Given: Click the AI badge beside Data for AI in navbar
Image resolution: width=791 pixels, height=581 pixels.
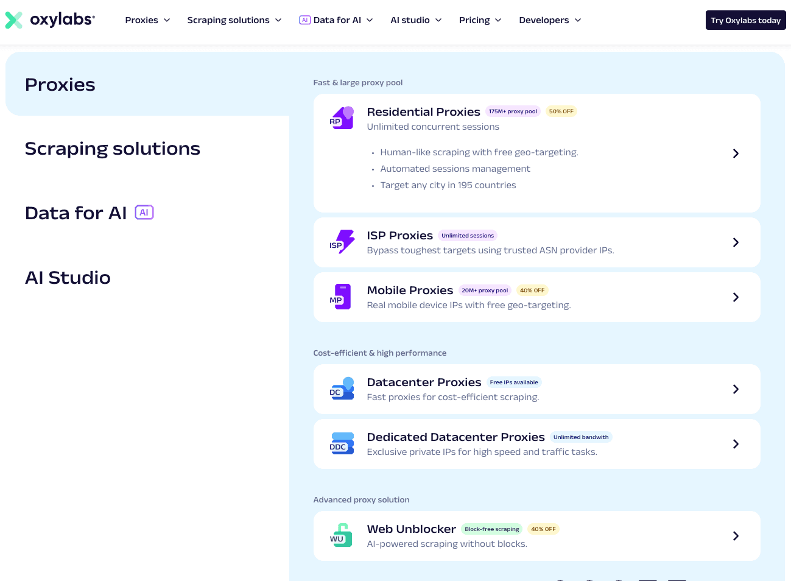Looking at the screenshot, I should click(x=304, y=19).
